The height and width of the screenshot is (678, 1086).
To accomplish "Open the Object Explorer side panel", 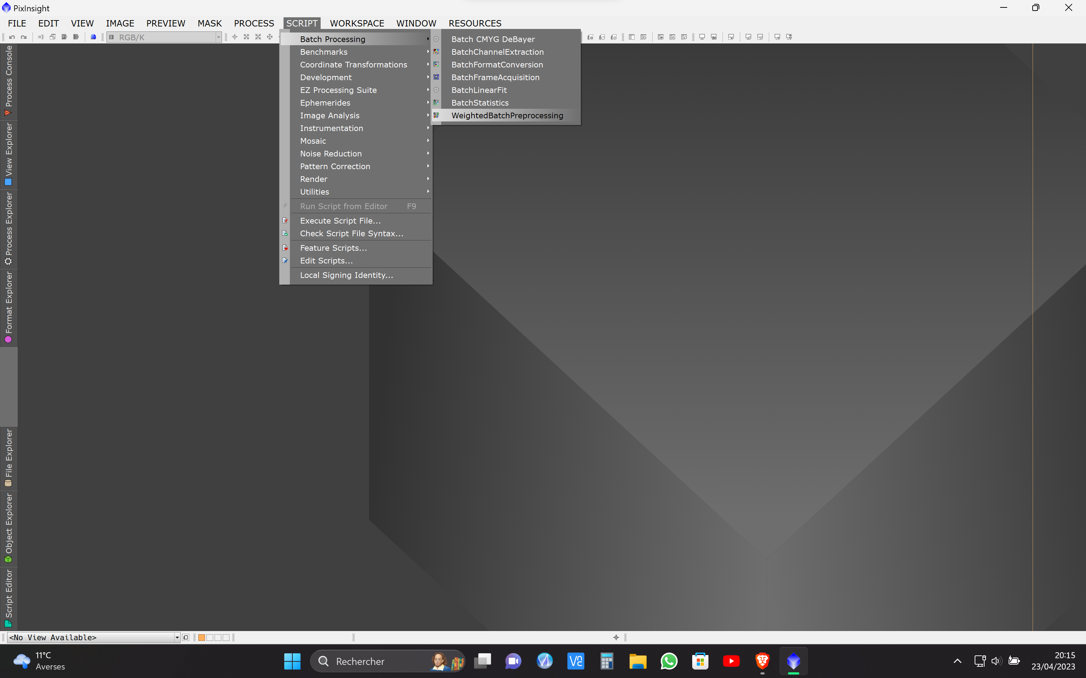I will point(8,527).
